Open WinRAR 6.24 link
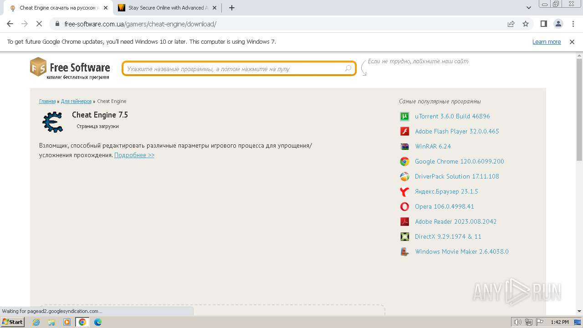The width and height of the screenshot is (583, 328). [433, 146]
